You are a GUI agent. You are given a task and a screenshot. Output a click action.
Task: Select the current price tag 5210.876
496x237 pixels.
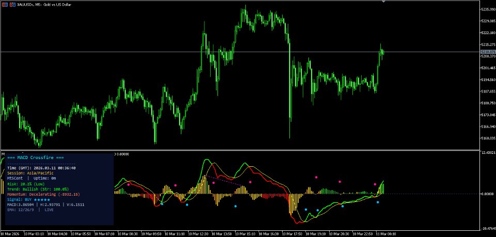coord(487,52)
